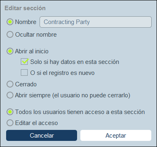
Task: Choose Abrir siempre radio option
Action: coord(10,95)
